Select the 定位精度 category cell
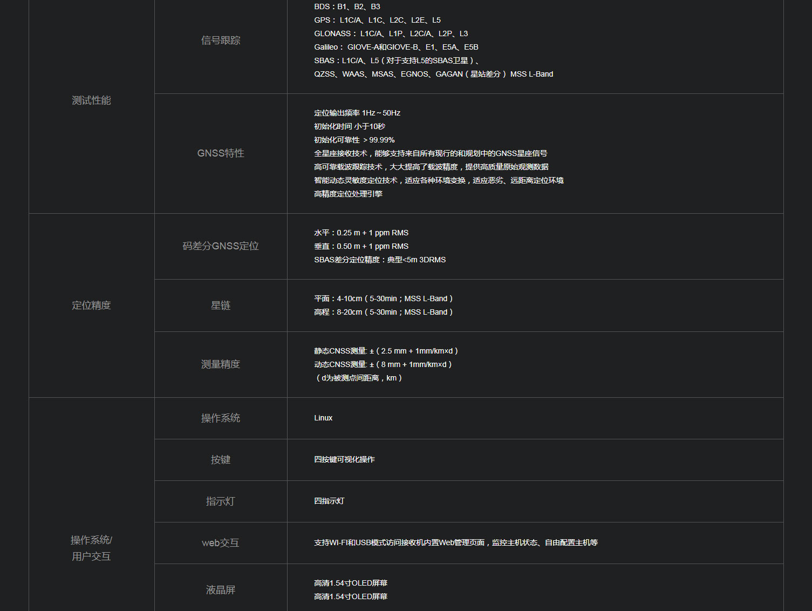The width and height of the screenshot is (812, 611). pos(92,305)
